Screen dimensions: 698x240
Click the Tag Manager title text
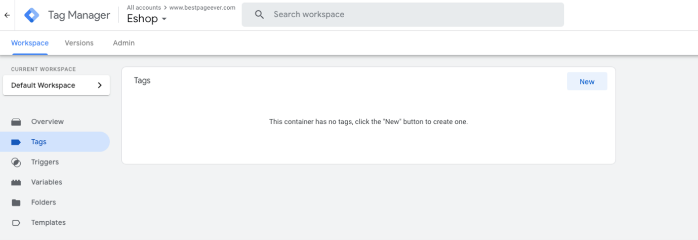pos(79,15)
